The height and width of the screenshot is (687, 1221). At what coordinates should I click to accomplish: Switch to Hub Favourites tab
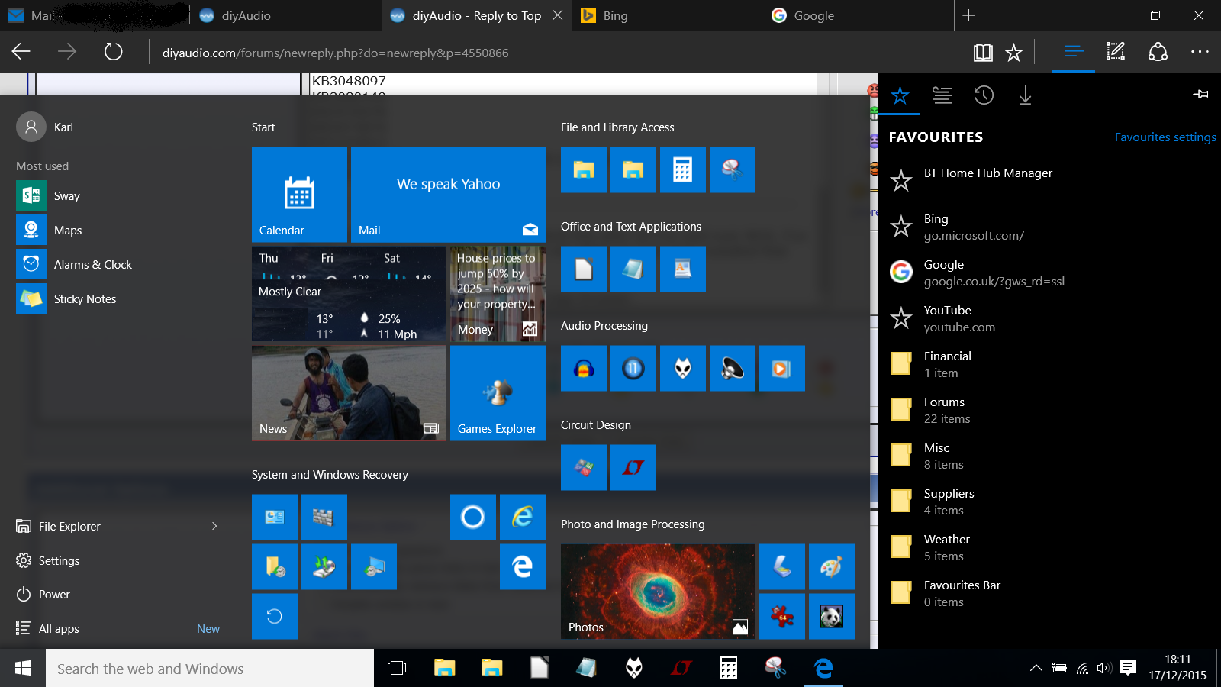[x=900, y=95]
